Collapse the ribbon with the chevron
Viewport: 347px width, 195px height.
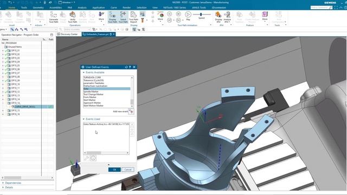point(341,8)
